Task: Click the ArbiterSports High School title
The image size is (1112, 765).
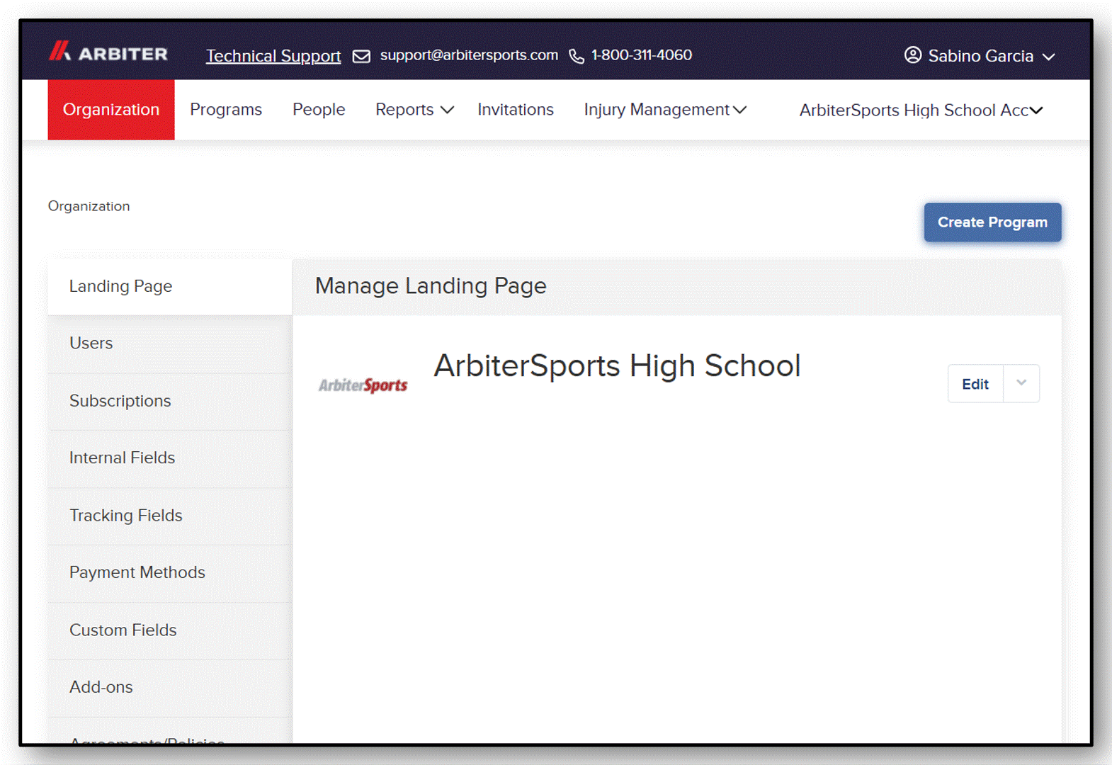Action: (617, 366)
